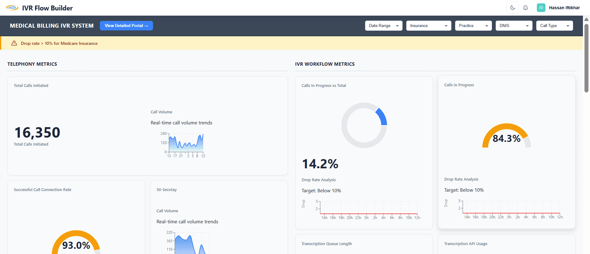The image size is (590, 254).
Task: Expand the DNIS dropdown
Action: point(514,26)
